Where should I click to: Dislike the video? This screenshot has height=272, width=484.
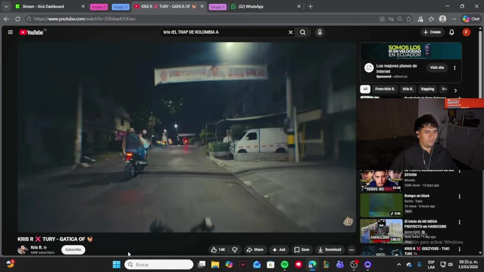coord(235,250)
